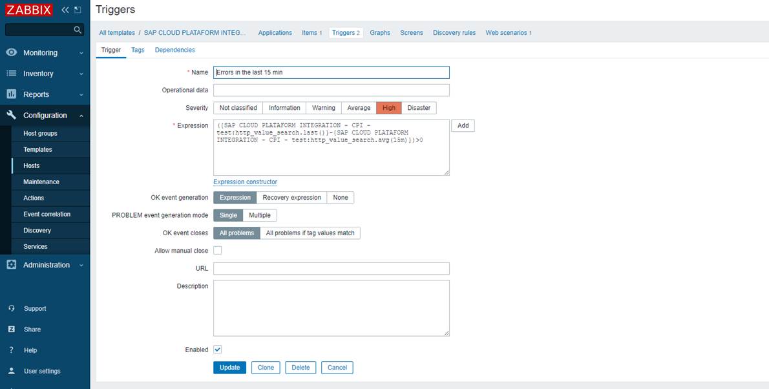
Task: Set severity to Warning
Action: (324, 108)
